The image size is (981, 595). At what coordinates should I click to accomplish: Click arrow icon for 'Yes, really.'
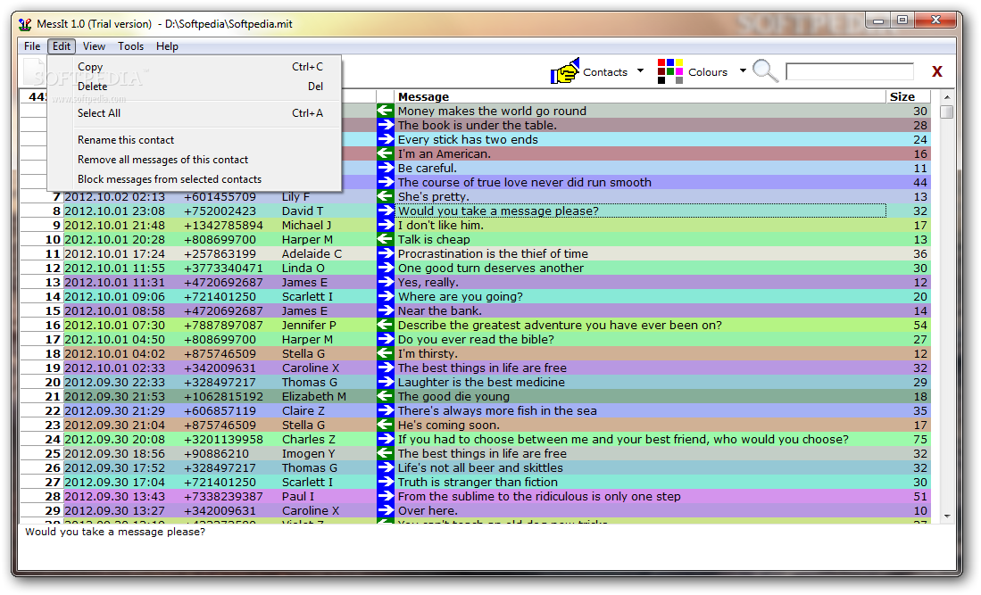[x=386, y=283]
